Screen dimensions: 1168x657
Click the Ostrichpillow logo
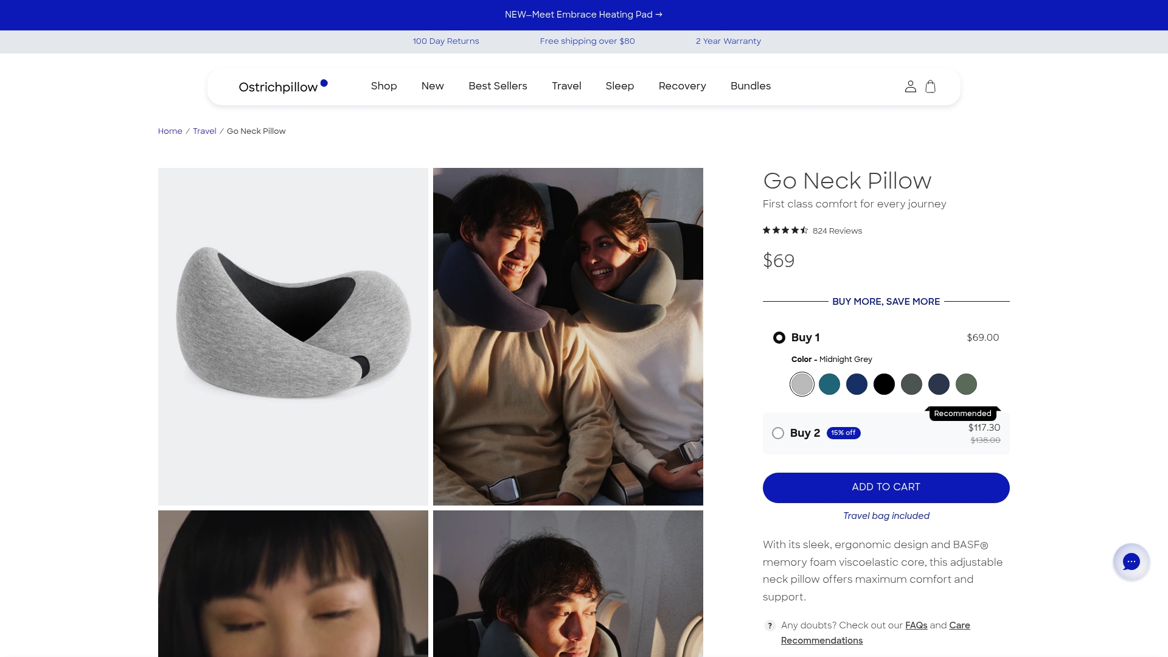click(279, 86)
